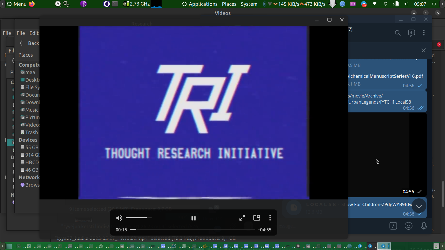Open the Terminal launcher in panel
This screenshot has height=250, width=445.
tap(115, 4)
